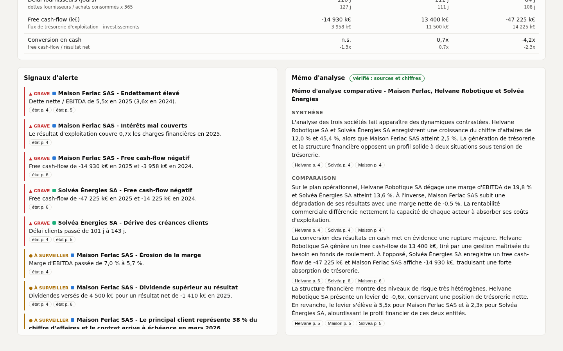This screenshot has width=563, height=351.
Task: Click the '11 500 k€' prior-year value
Action: point(437,27)
